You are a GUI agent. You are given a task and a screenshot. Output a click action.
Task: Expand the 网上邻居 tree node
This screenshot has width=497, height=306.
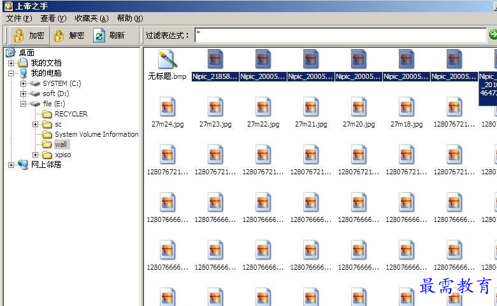coord(11,165)
